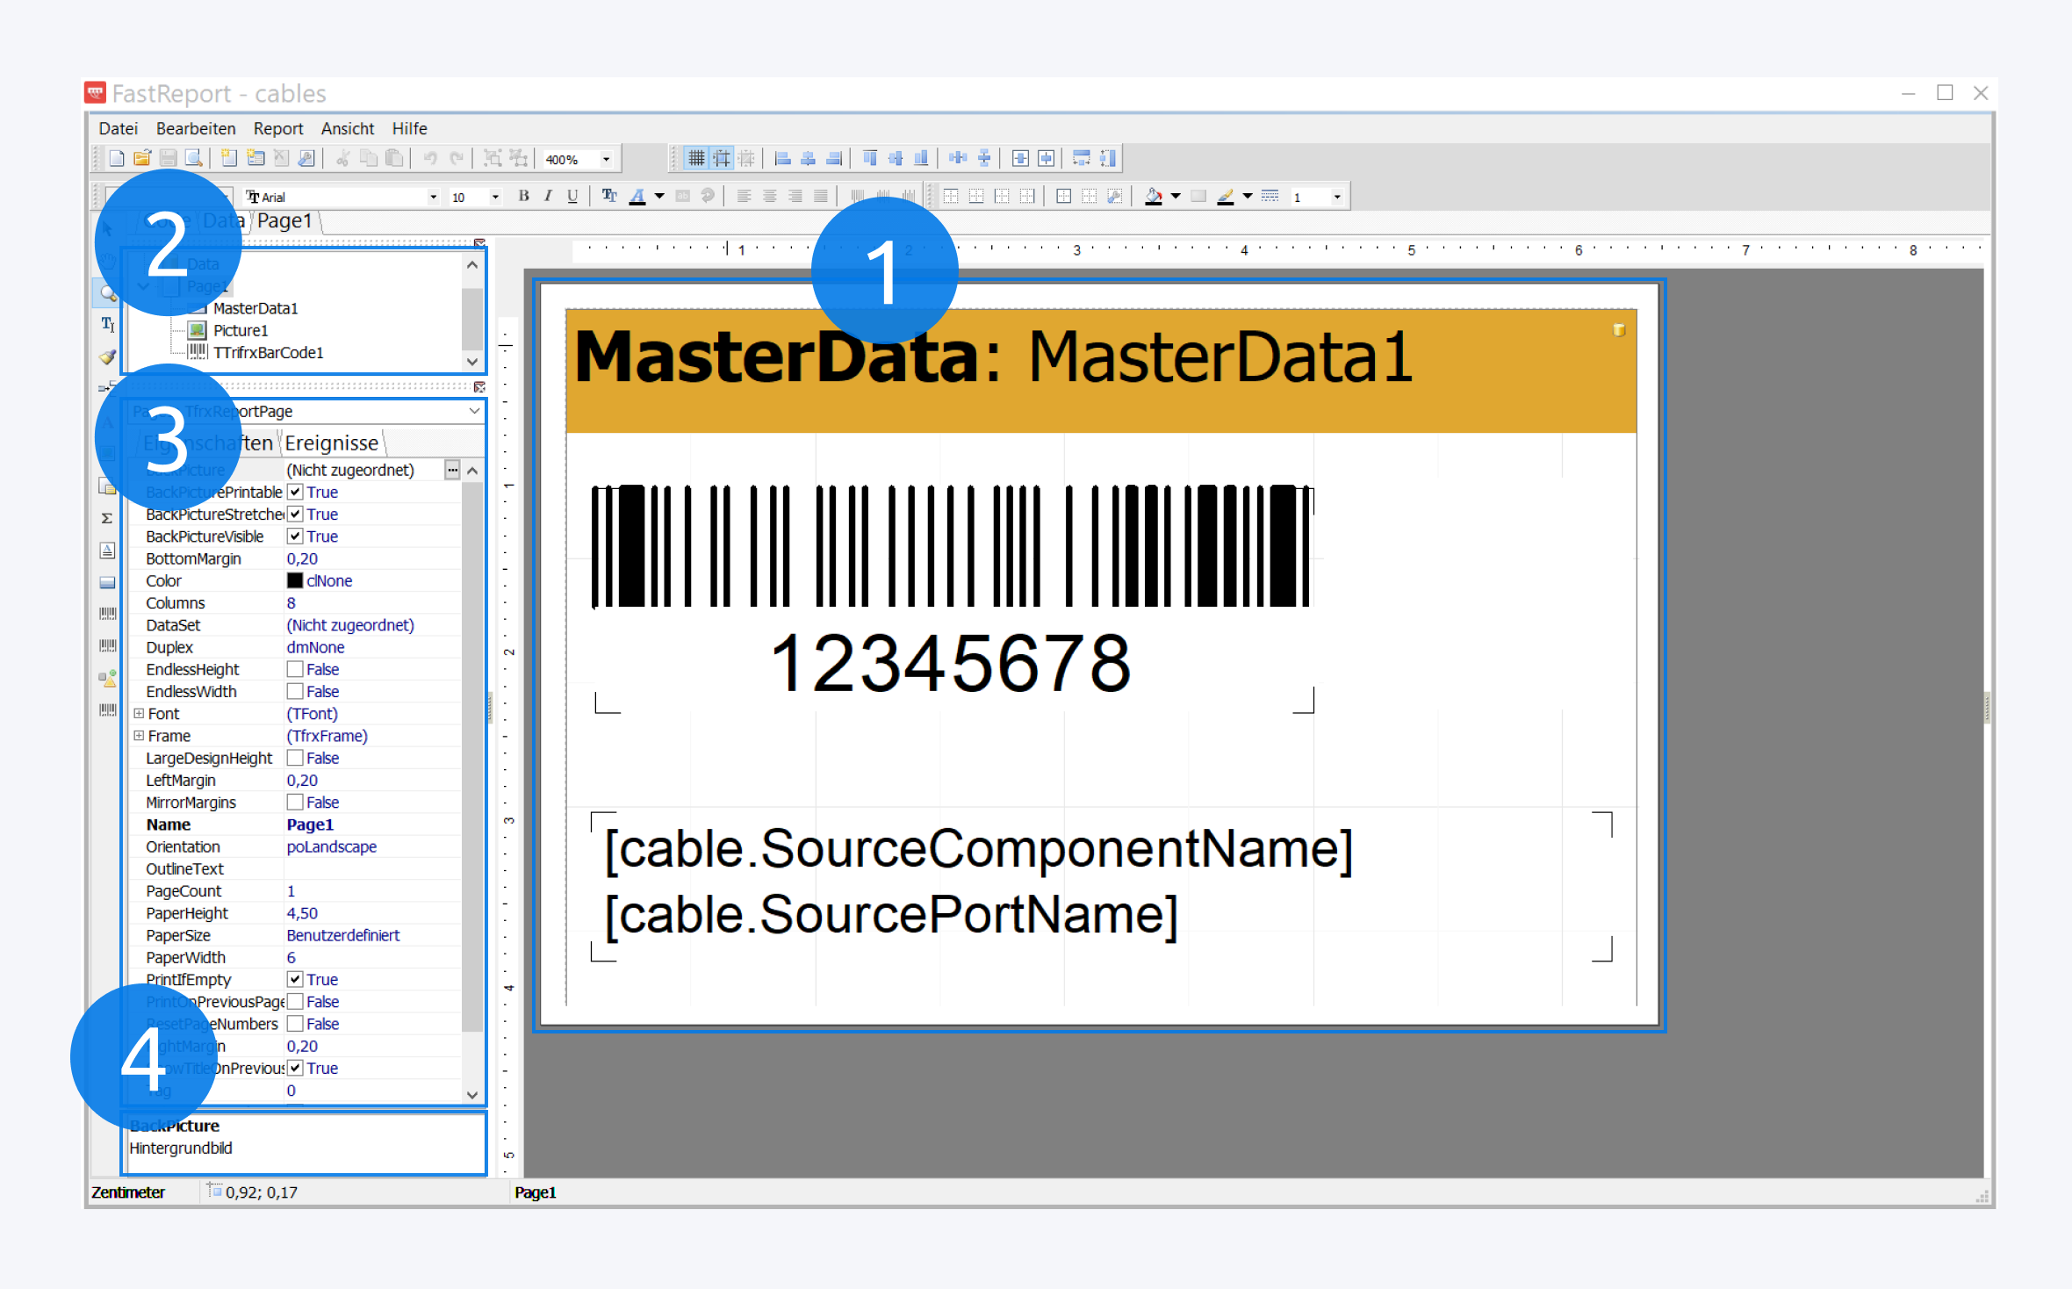Select Picture1 in the report tree

241,331
